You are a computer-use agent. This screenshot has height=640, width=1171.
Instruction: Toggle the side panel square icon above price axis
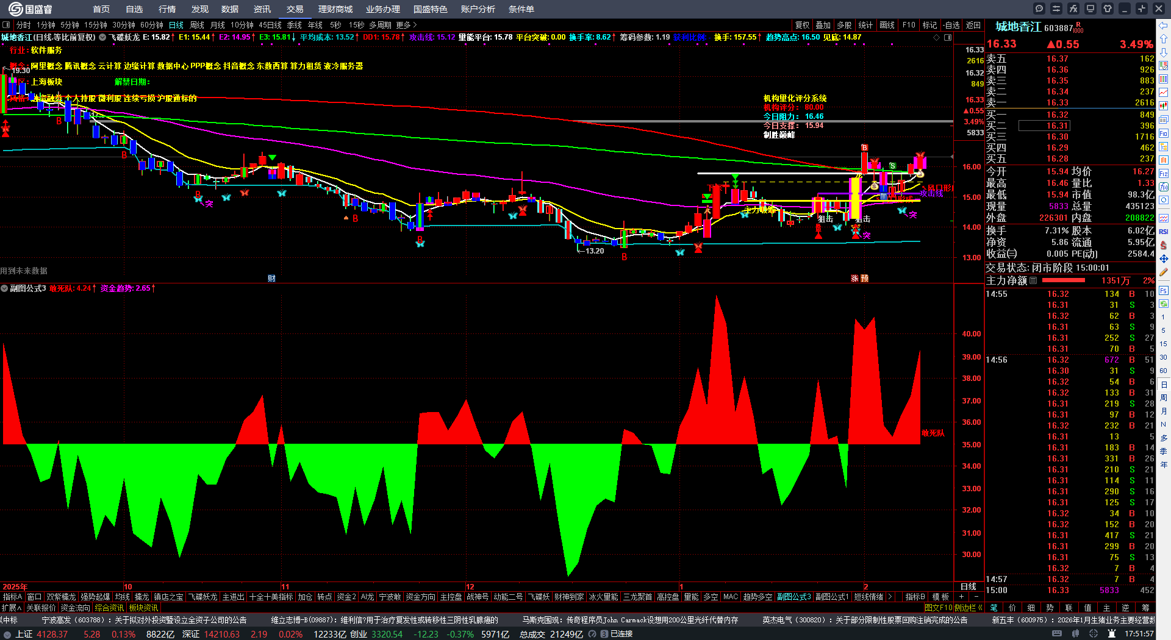(948, 37)
